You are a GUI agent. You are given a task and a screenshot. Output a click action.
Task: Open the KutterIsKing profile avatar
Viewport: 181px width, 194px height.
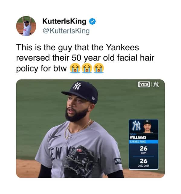coord(26,26)
